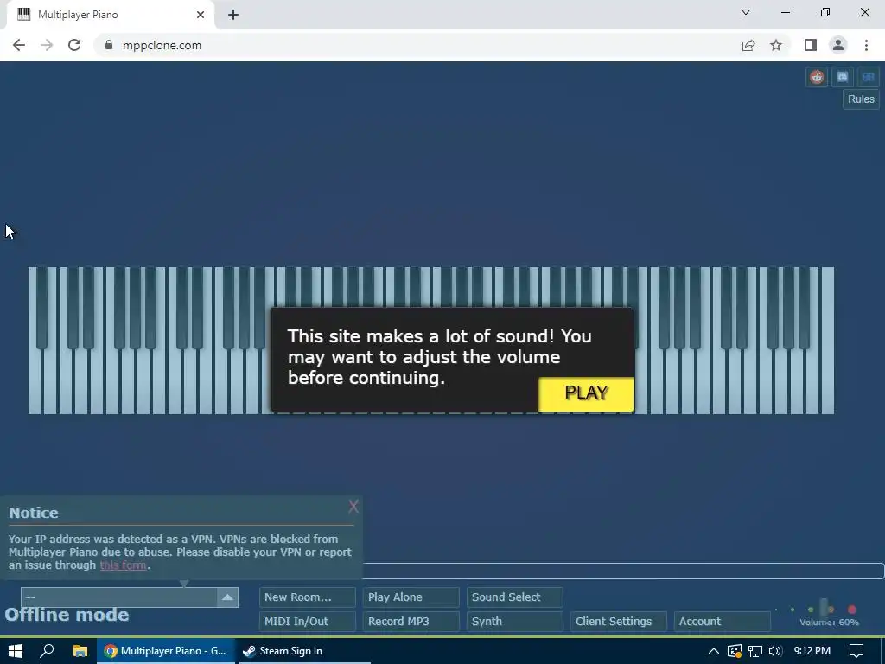This screenshot has width=885, height=664.
Task: Open the Reddit community icon link
Action: coord(817,77)
